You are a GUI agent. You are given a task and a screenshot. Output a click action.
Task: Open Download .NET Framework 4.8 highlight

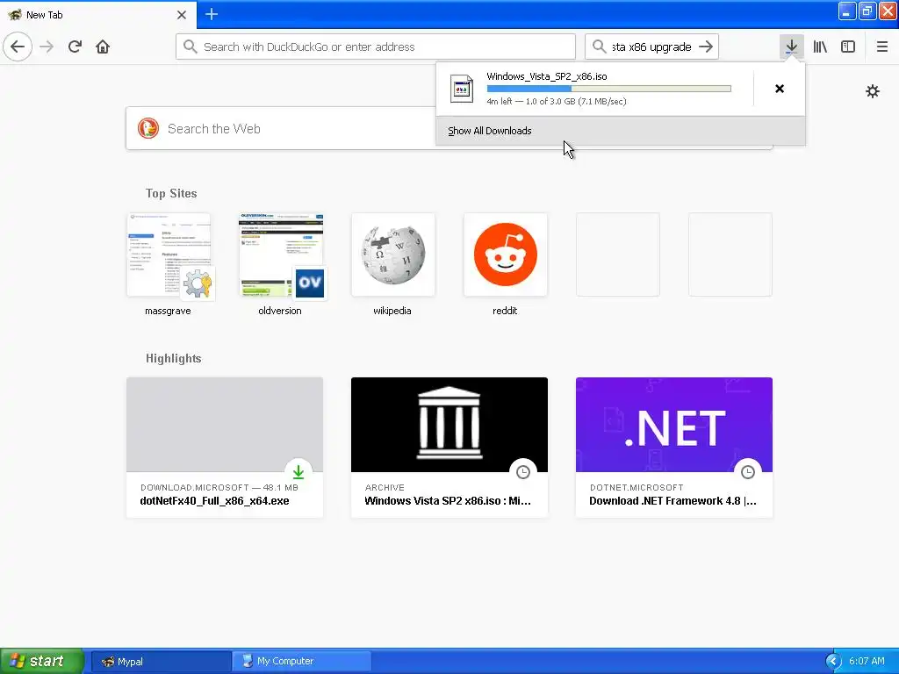click(x=674, y=447)
